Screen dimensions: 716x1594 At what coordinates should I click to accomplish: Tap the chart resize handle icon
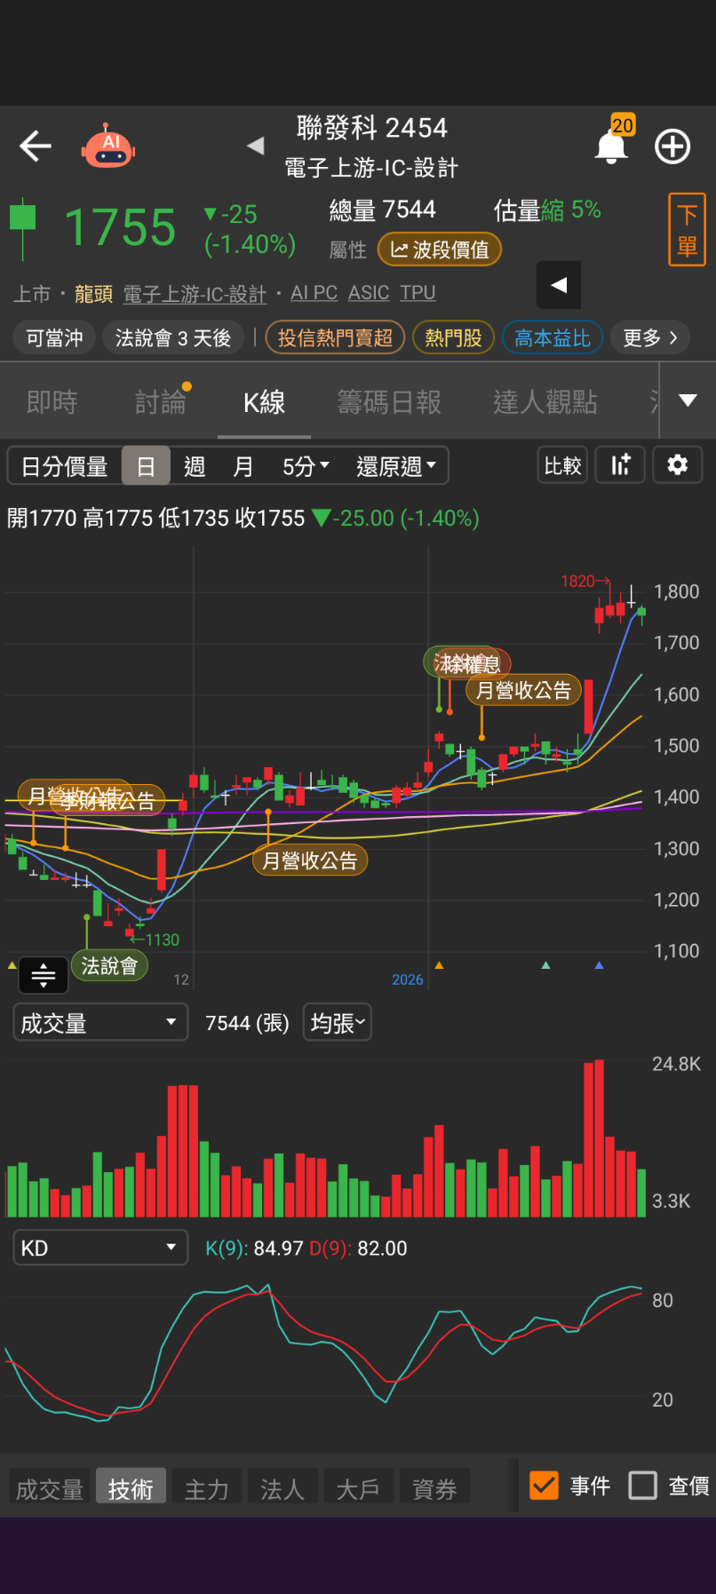[x=44, y=975]
